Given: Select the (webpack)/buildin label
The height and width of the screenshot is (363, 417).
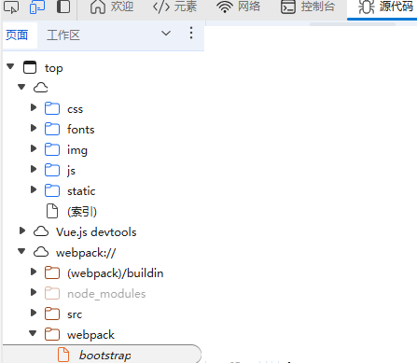Looking at the screenshot, I should point(116,273).
